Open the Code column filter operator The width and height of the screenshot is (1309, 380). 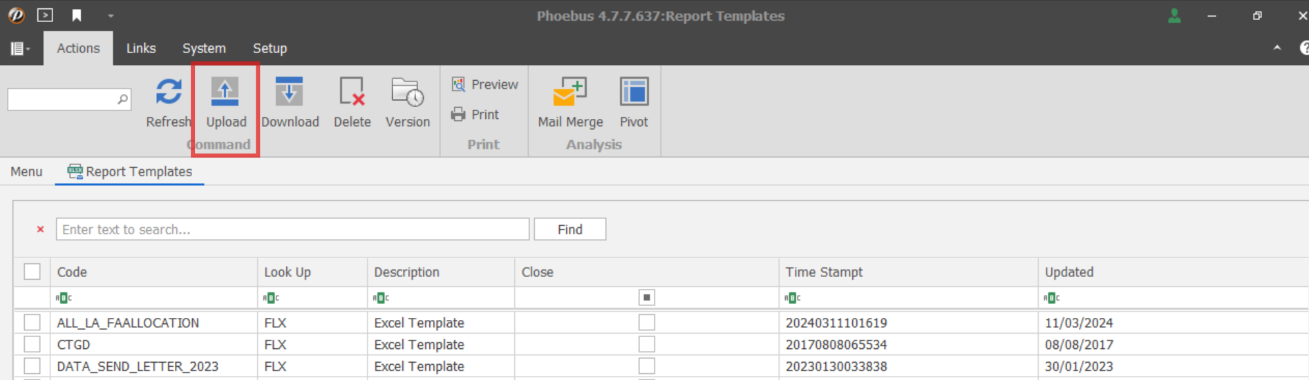[64, 298]
